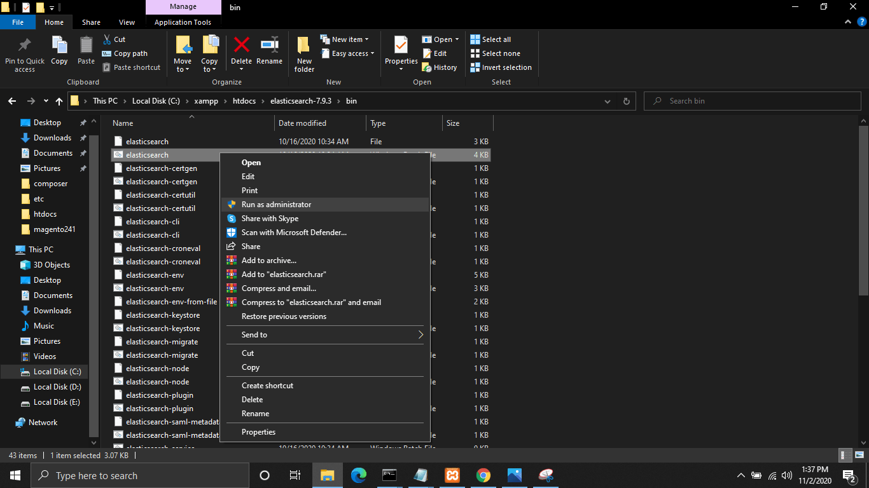Click Select none in ribbon
Viewport: 869px width, 488px height.
(x=495, y=53)
